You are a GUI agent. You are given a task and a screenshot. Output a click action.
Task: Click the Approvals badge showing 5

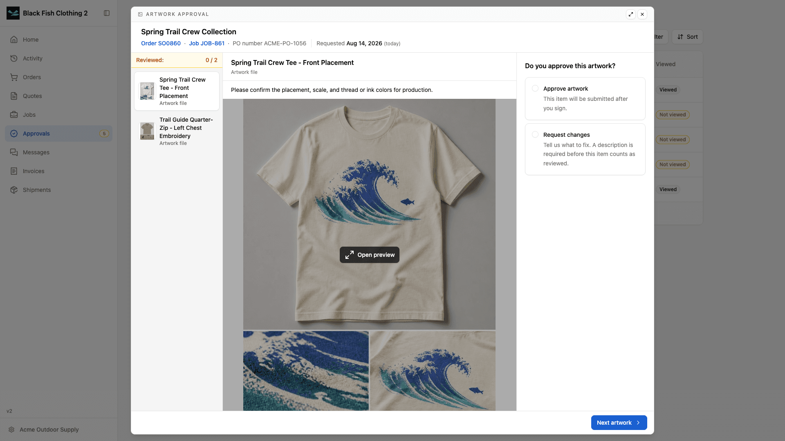(104, 134)
